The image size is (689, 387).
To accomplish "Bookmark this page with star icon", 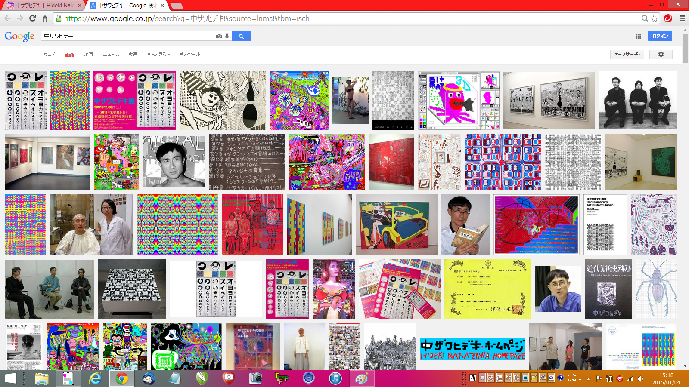I will (x=655, y=18).
